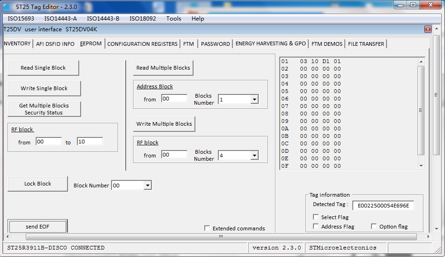445x257 pixels.
Task: Open the ISO18092 menu
Action: (x=143, y=18)
